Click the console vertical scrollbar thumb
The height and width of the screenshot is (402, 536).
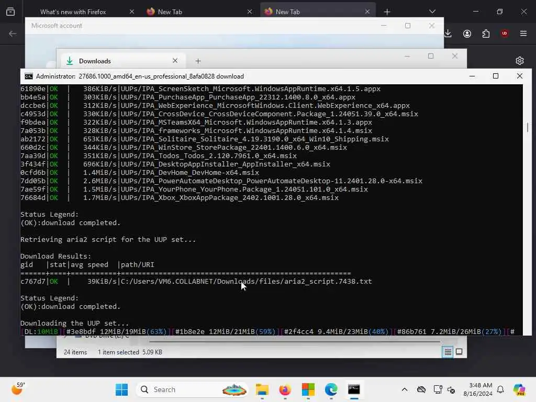(x=528, y=128)
